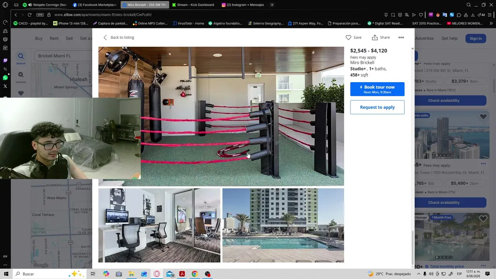Open Twitch in the Opera sidebar
The image size is (496, 279).
pyautogui.click(x=5, y=60)
